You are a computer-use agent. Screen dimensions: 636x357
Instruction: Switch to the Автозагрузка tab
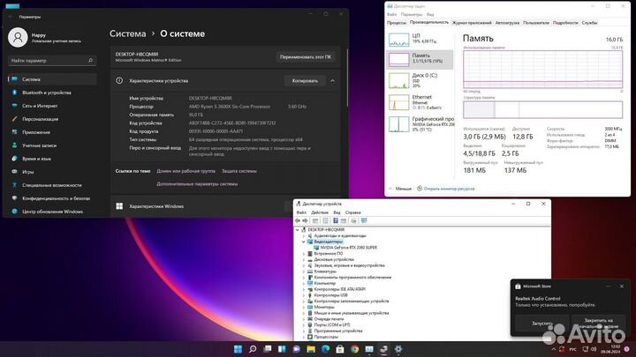(x=507, y=22)
